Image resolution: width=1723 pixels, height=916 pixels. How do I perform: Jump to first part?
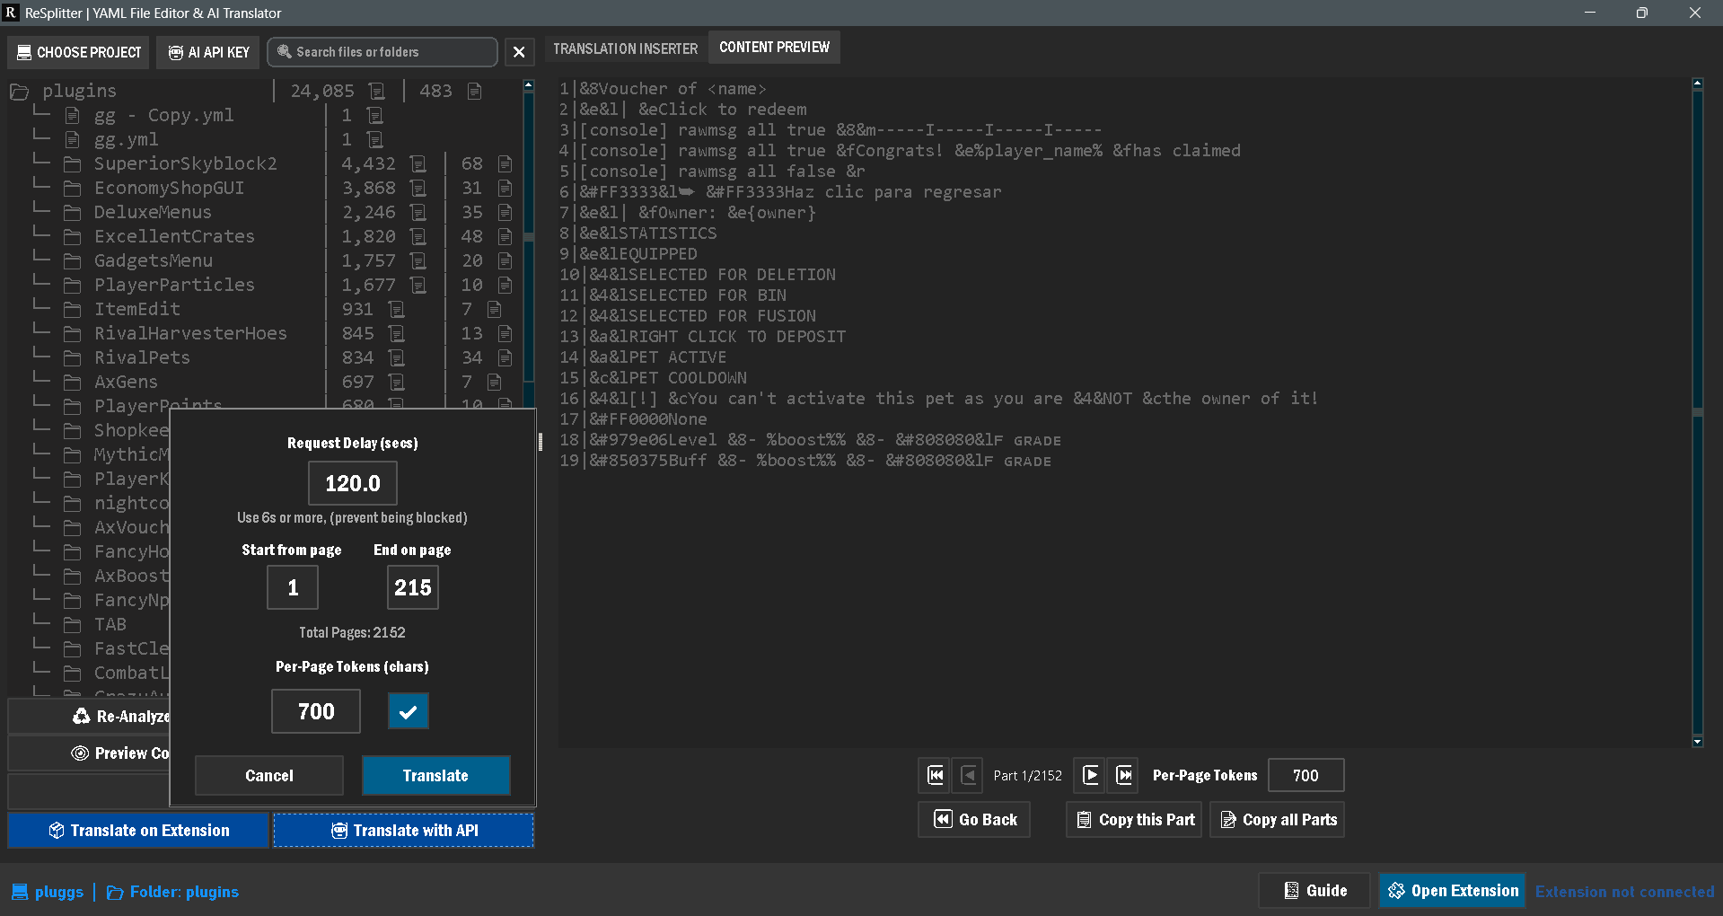tap(936, 775)
